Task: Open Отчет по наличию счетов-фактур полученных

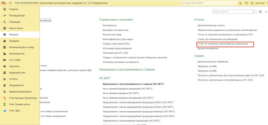Action: click(x=223, y=44)
